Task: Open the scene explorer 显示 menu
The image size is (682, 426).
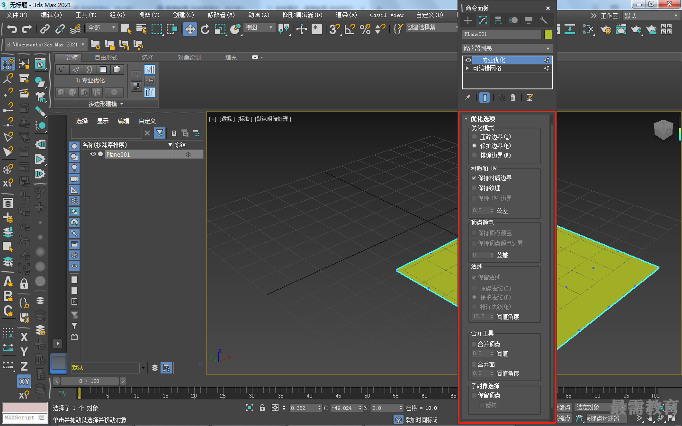Action: click(x=103, y=121)
